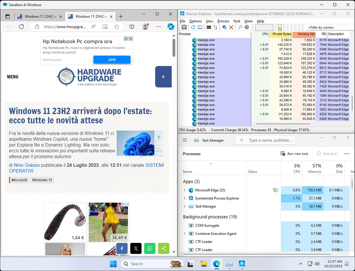Expand the Microsoft Edge (25) process group
The image size is (355, 271).
pyautogui.click(x=185, y=190)
